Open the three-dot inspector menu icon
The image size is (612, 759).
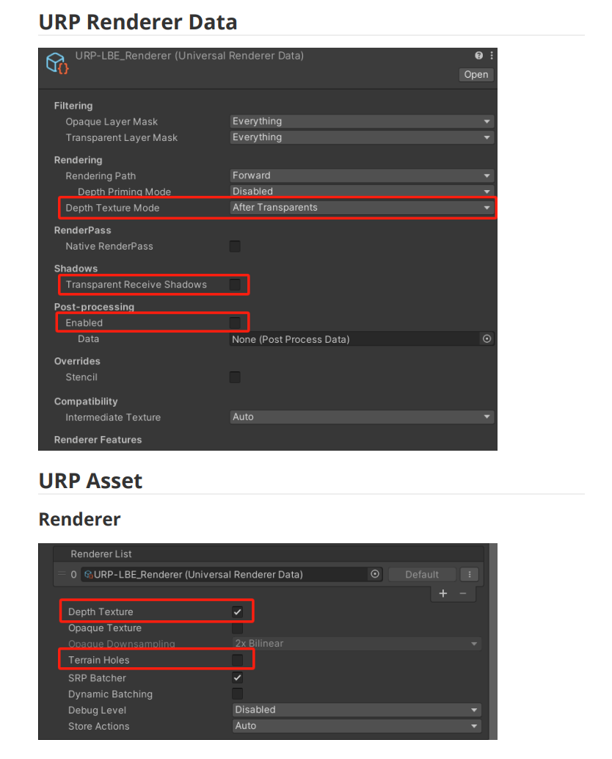(x=492, y=56)
